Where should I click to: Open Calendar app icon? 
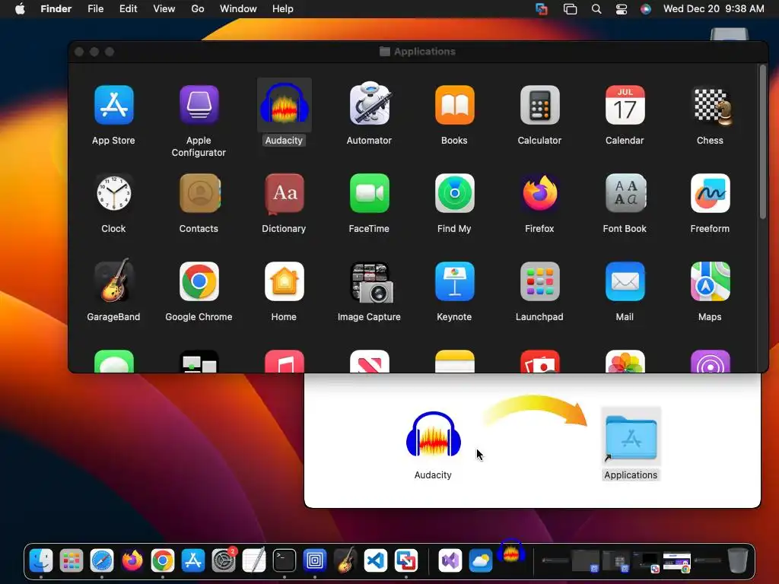625,105
